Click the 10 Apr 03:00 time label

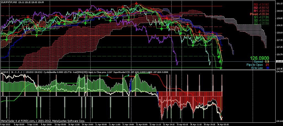pyautogui.click(x=60, y=124)
